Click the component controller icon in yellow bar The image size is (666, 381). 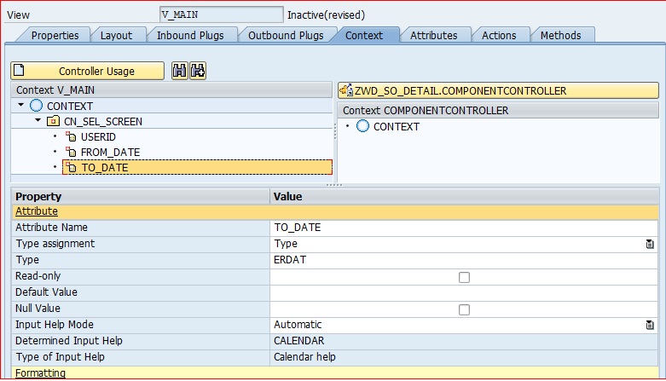coord(346,90)
